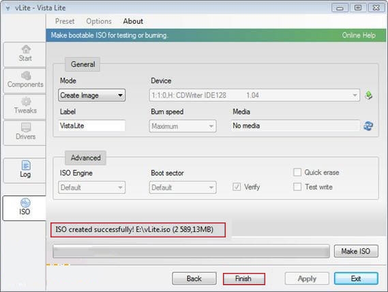Go to the Components section in sidebar

click(x=25, y=81)
